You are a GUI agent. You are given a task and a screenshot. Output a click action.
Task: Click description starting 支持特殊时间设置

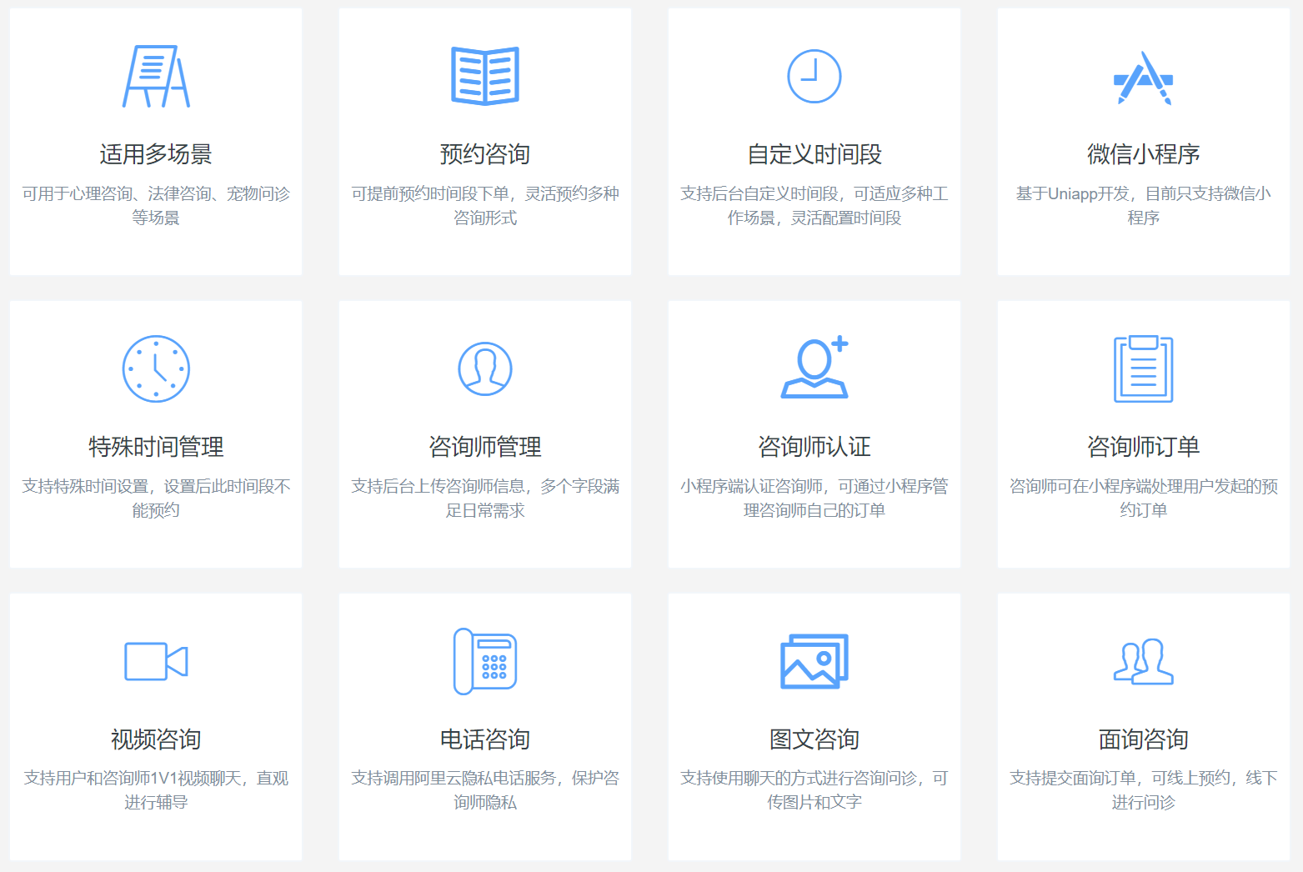(x=156, y=499)
